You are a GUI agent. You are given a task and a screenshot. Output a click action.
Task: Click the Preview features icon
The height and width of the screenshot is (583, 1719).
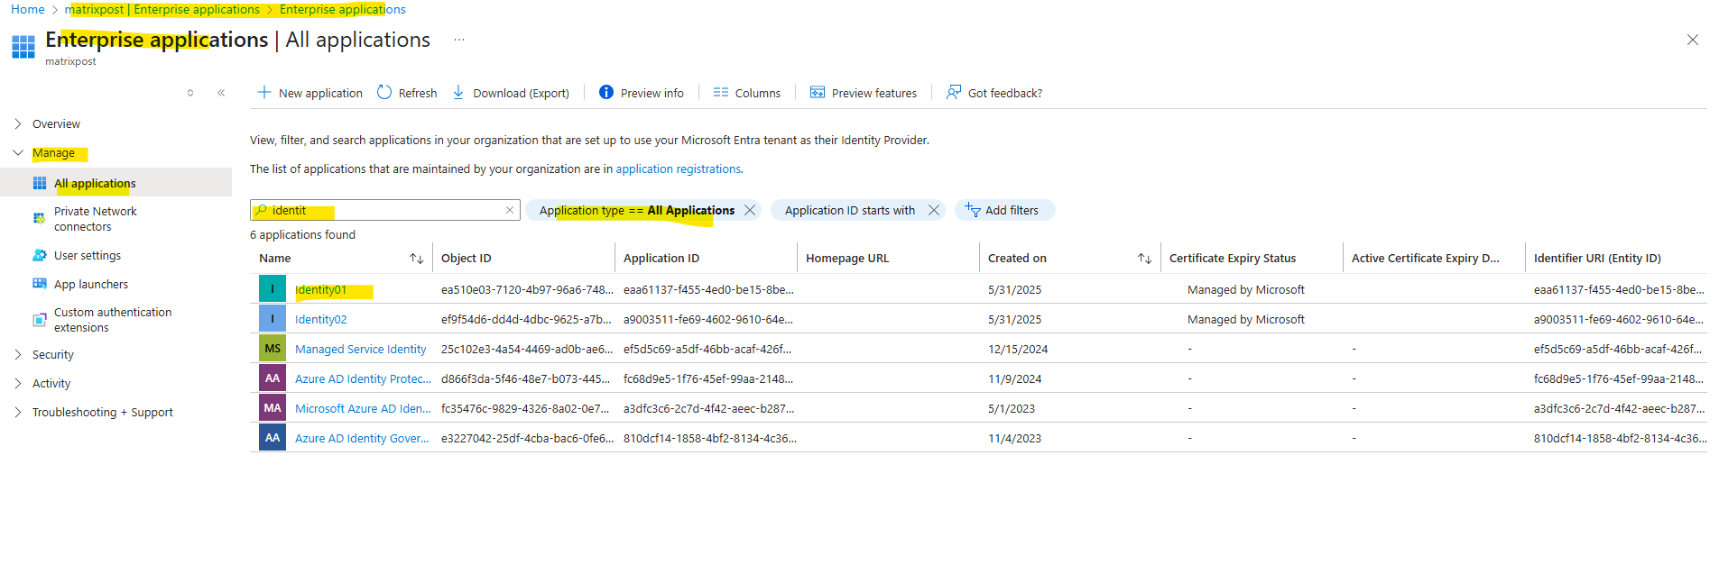click(818, 92)
